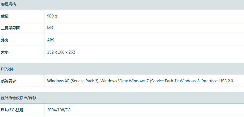Select the EU-/EG-法规 row label
244x117 pixels.
coord(12,110)
